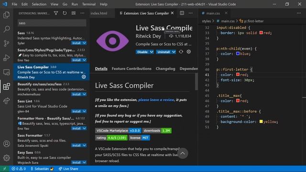Refresh the extensions list
Image resolution: width=306 pixels, height=172 pixels.
(x=65, y=13)
